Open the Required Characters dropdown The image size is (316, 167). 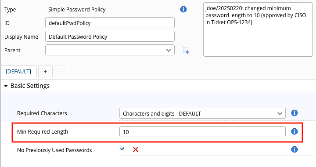coord(202,113)
